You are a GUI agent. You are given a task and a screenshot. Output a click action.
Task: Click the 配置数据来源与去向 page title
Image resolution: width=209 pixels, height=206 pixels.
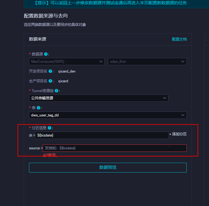pos(46,16)
